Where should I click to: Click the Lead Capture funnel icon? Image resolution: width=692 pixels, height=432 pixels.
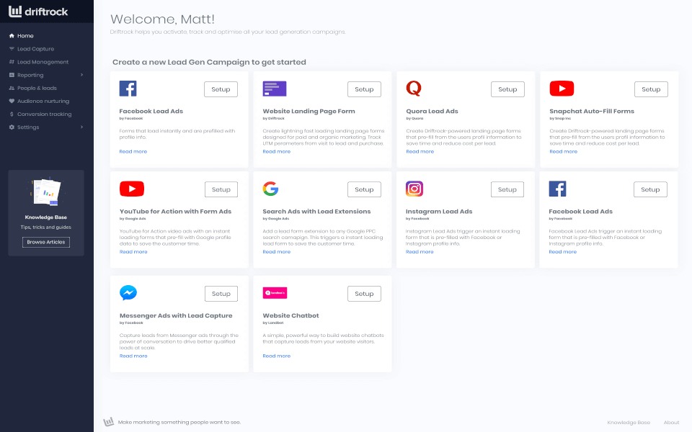tap(12, 49)
